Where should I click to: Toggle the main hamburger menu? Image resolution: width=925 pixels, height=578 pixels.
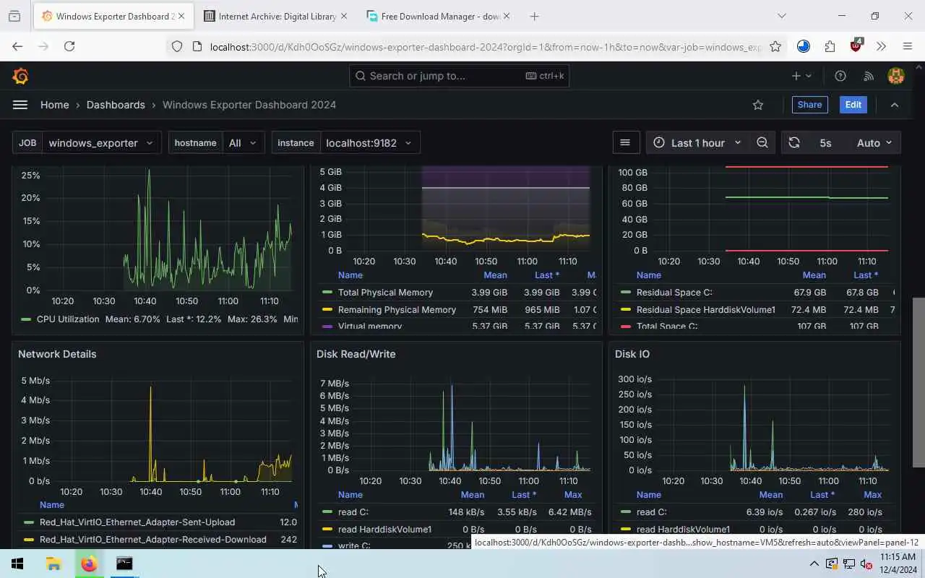pyautogui.click(x=20, y=105)
